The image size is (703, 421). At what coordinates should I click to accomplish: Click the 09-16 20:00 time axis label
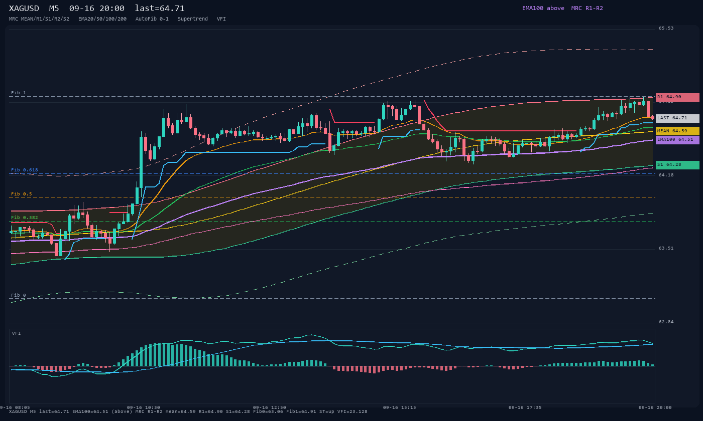[x=655, y=407]
